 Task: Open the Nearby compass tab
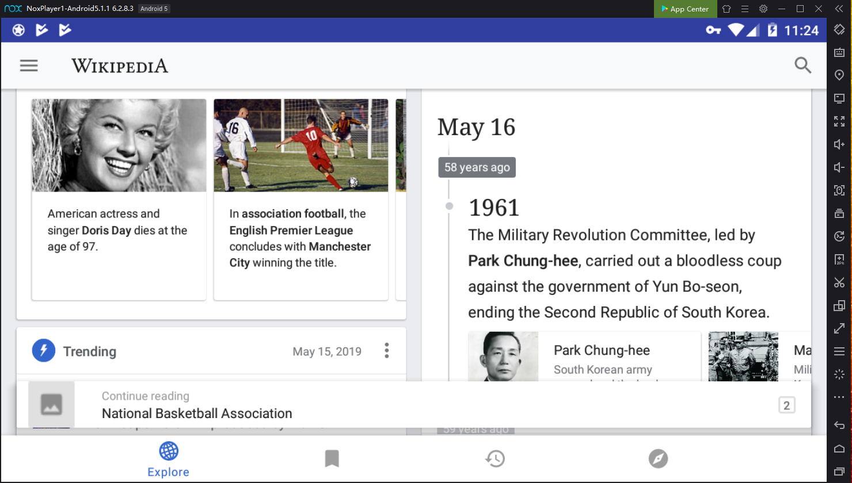[658, 459]
